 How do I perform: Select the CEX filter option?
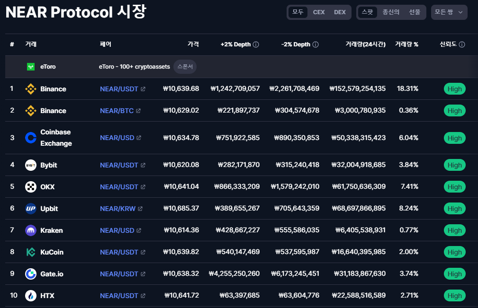[319, 12]
